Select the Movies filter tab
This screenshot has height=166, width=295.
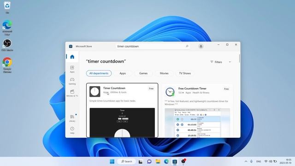164,73
